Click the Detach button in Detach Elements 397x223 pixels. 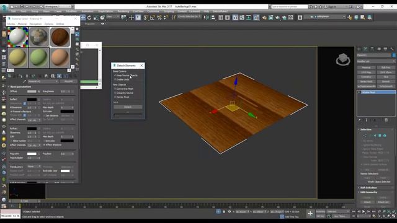(128, 107)
